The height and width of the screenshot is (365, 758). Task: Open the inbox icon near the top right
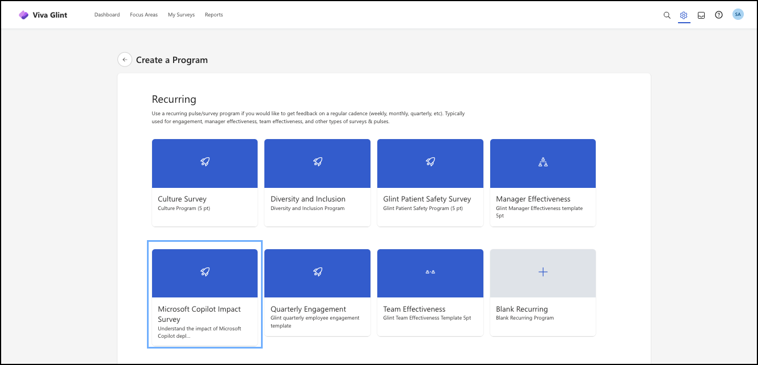(701, 15)
